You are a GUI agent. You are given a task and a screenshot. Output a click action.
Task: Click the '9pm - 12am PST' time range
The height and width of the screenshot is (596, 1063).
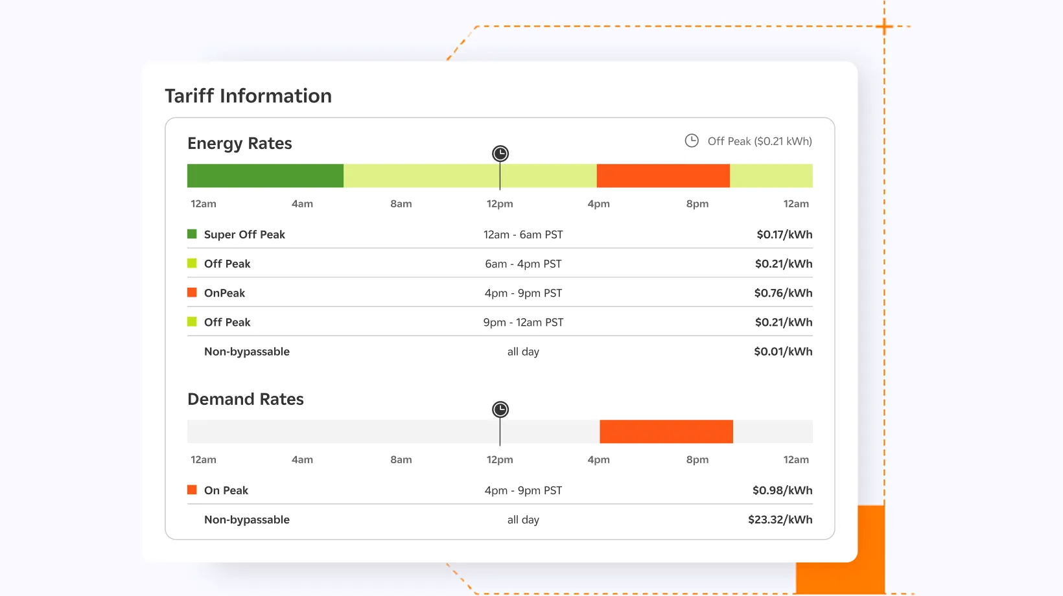coord(523,322)
